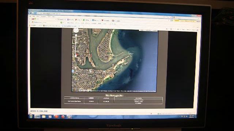Screen dimensions: 234x131
Task: Click the yellow highlighted toolbar button
Action: click(x=177, y=21)
